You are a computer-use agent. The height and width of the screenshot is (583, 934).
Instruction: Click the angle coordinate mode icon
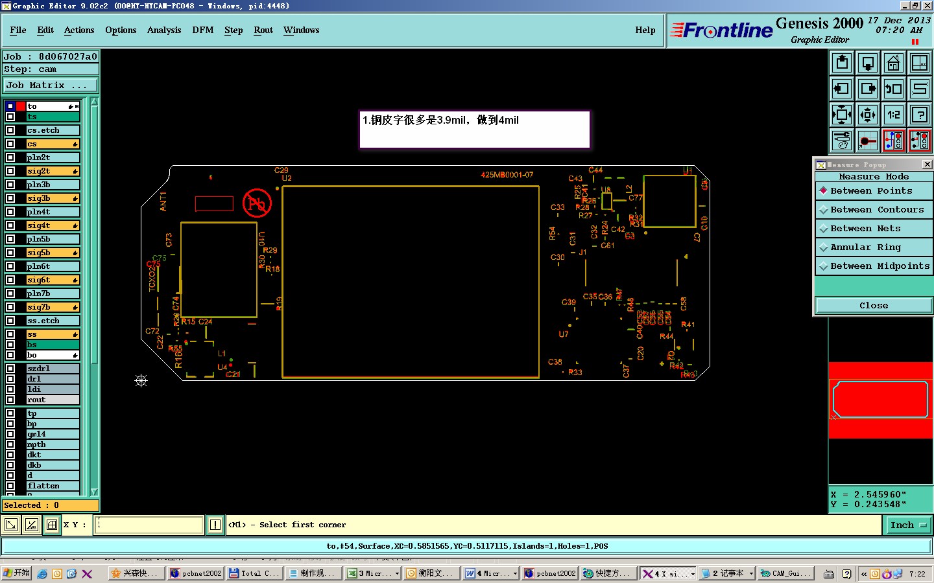click(31, 525)
